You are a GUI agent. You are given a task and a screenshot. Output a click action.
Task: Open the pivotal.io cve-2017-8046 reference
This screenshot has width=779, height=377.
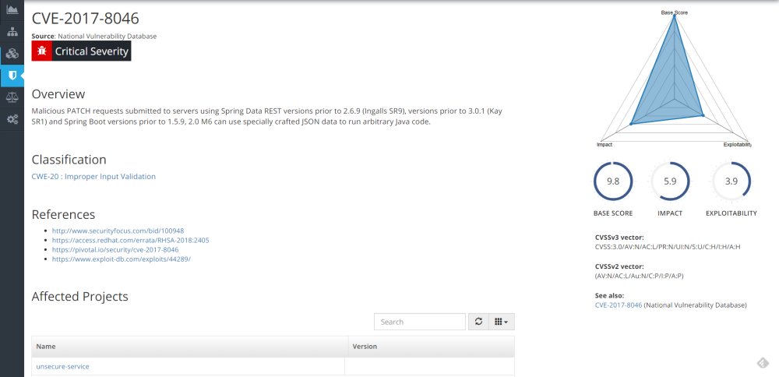coord(115,249)
